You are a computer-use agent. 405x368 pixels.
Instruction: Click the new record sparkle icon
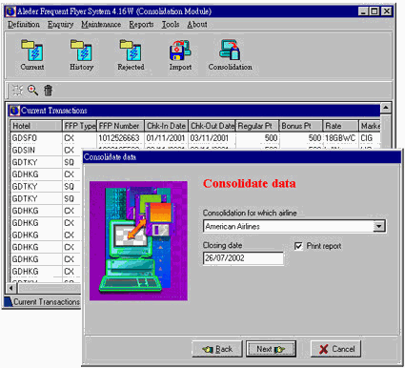point(17,91)
